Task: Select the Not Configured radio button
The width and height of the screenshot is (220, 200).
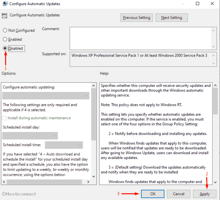Action: [x=5, y=30]
